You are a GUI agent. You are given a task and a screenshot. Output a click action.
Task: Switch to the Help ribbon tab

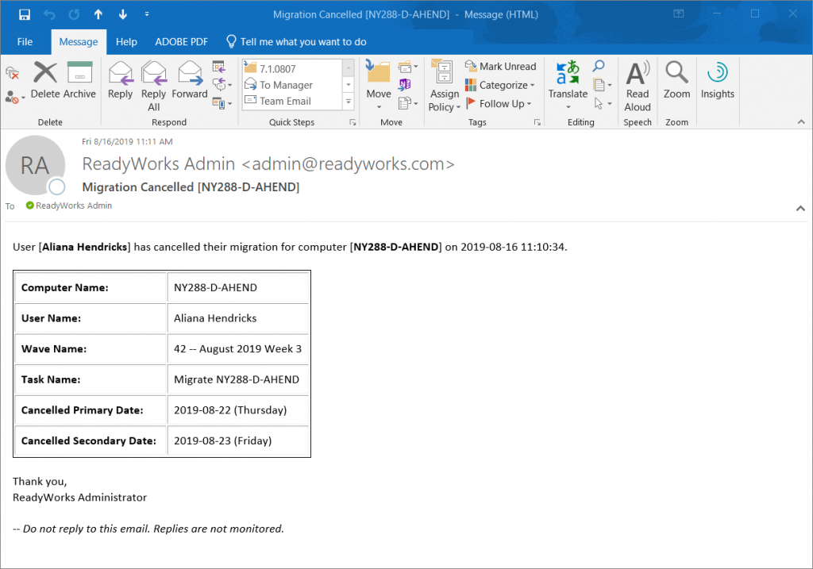(x=126, y=41)
